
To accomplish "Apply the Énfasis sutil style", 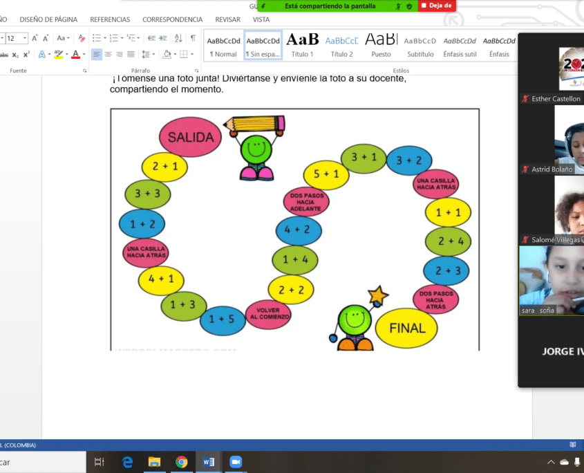I will tap(460, 46).
